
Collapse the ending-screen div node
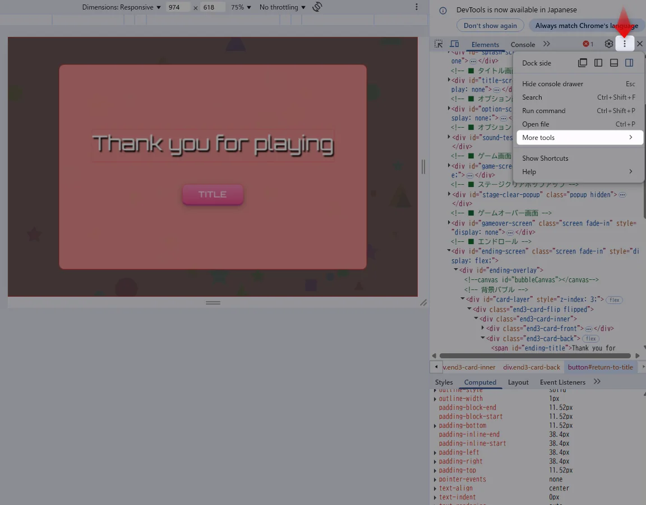449,251
